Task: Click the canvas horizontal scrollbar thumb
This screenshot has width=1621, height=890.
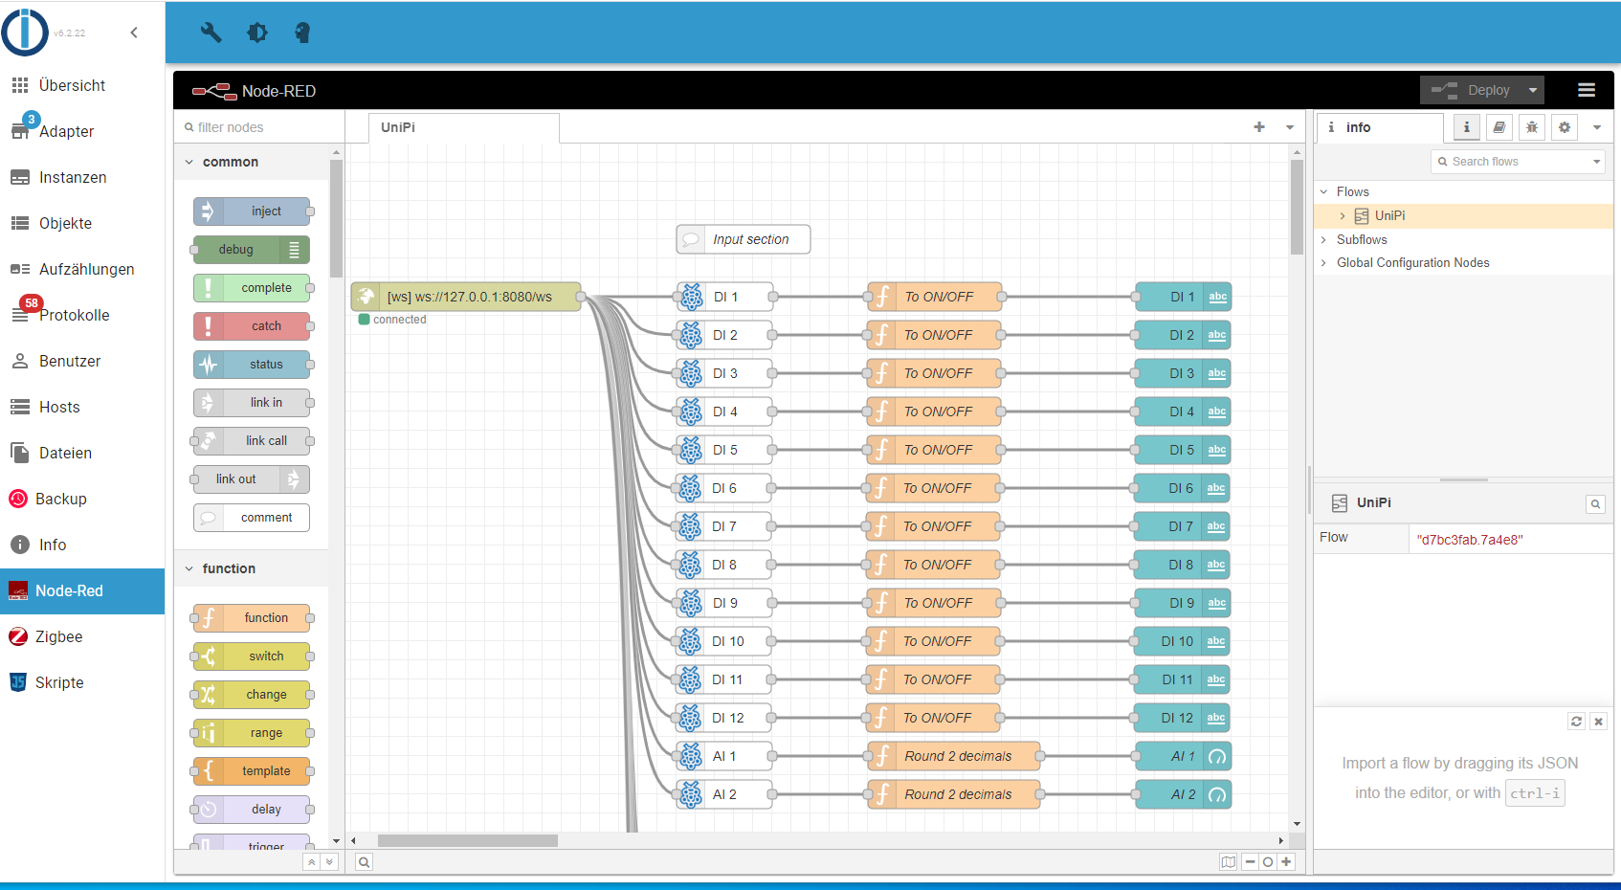Action: tap(468, 841)
